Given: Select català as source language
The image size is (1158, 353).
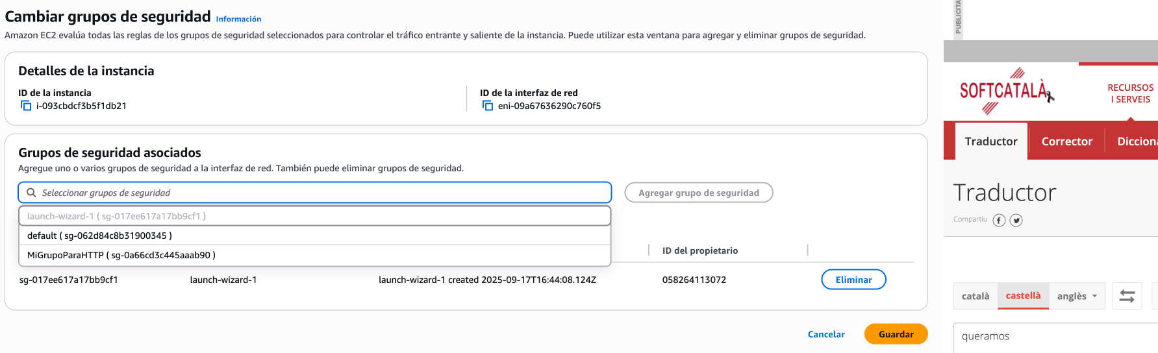Looking at the screenshot, I should 975,297.
